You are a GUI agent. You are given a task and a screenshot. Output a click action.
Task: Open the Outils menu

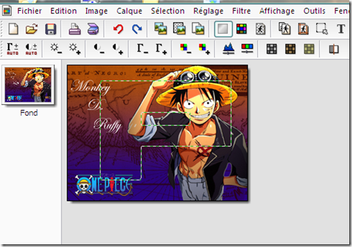point(314,11)
